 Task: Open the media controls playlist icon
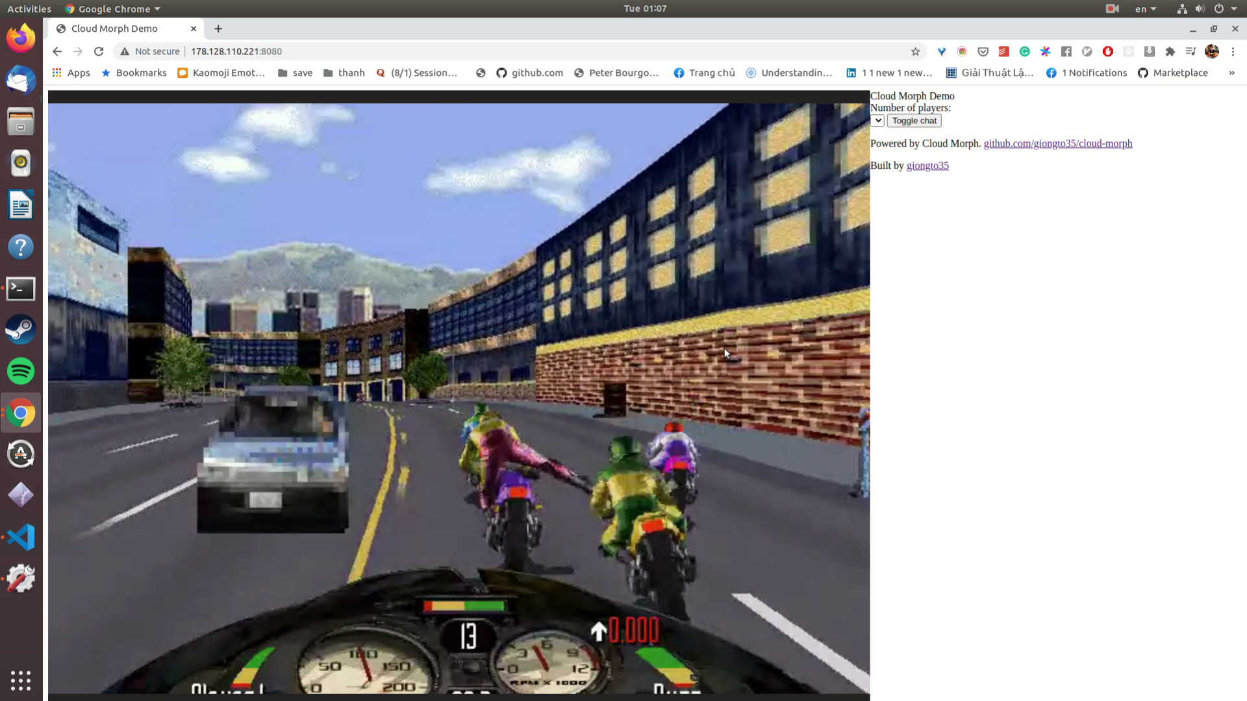(x=1190, y=51)
